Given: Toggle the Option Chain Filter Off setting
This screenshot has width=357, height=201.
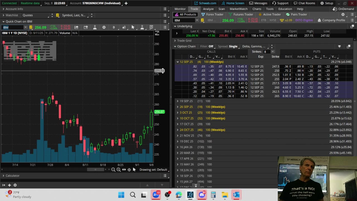Looking at the screenshot, I should (x=207, y=46).
